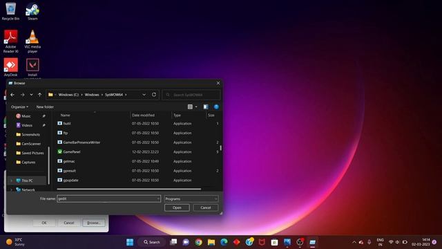The width and height of the screenshot is (442, 249).
Task: Click New folder
Action: [45, 107]
